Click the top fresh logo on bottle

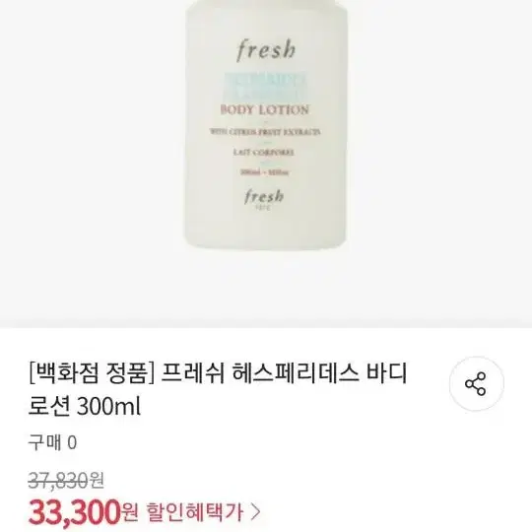[x=266, y=50]
